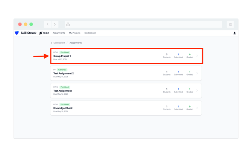Click the back chevron beside Dashboard breadcrumb
This screenshot has width=252, height=157.
[52, 43]
